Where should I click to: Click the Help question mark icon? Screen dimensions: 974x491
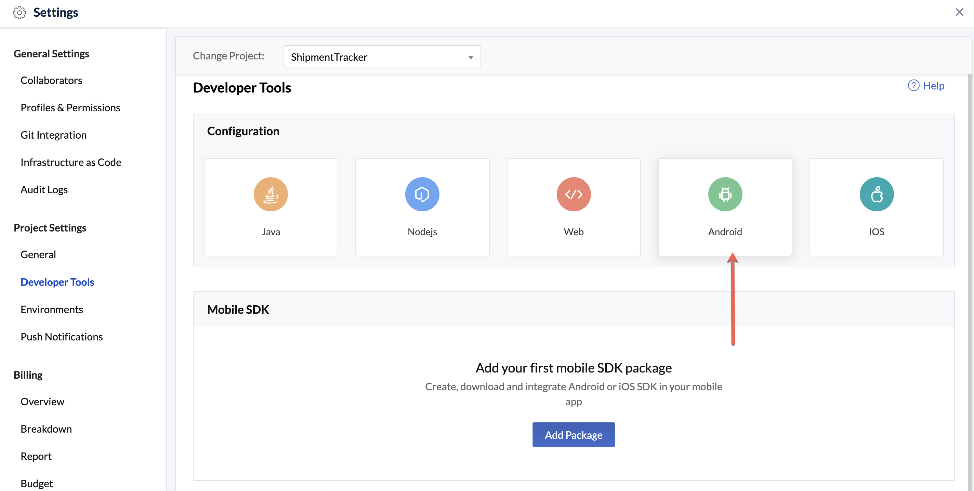click(913, 86)
